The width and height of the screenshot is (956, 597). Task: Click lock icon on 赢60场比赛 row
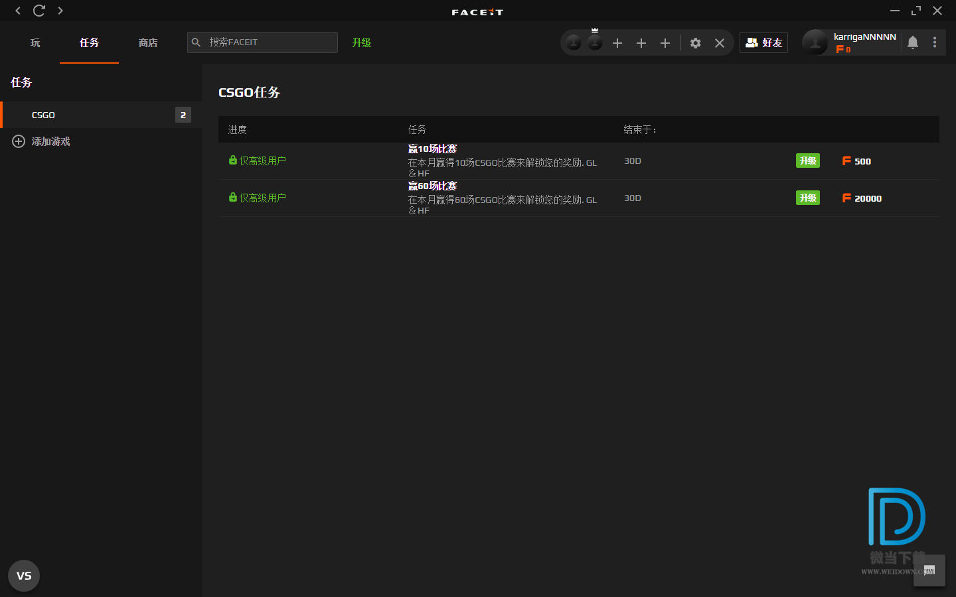(233, 197)
